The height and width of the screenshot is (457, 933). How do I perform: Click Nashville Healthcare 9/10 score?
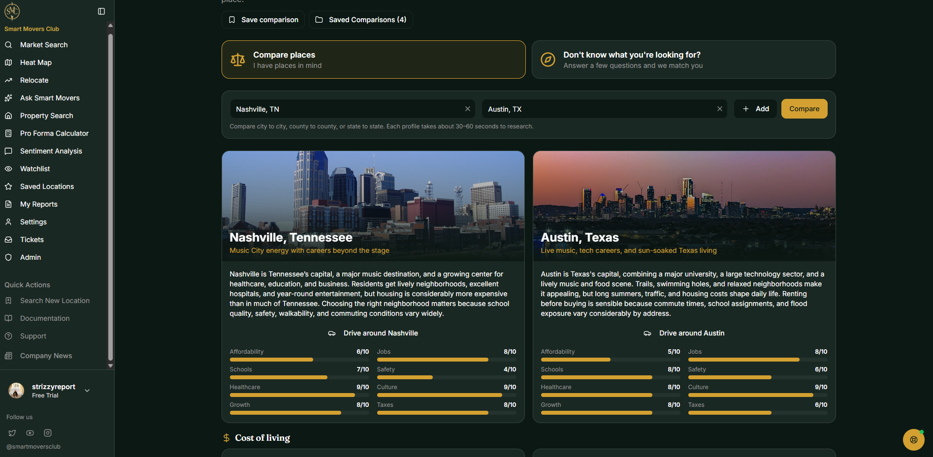362,387
